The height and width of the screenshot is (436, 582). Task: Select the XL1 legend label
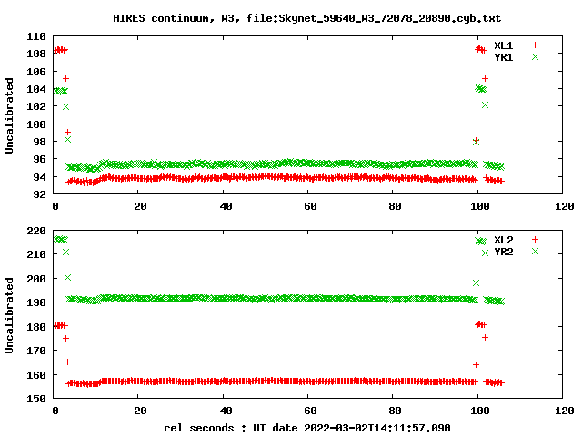coord(503,45)
